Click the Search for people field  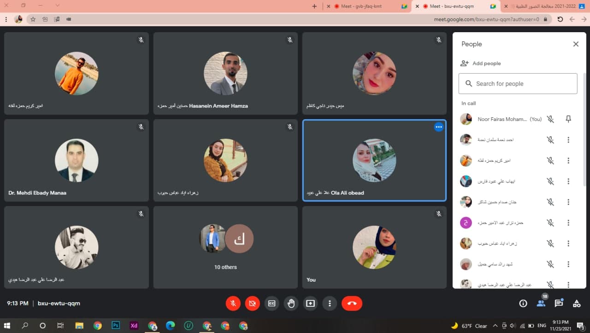(518, 84)
